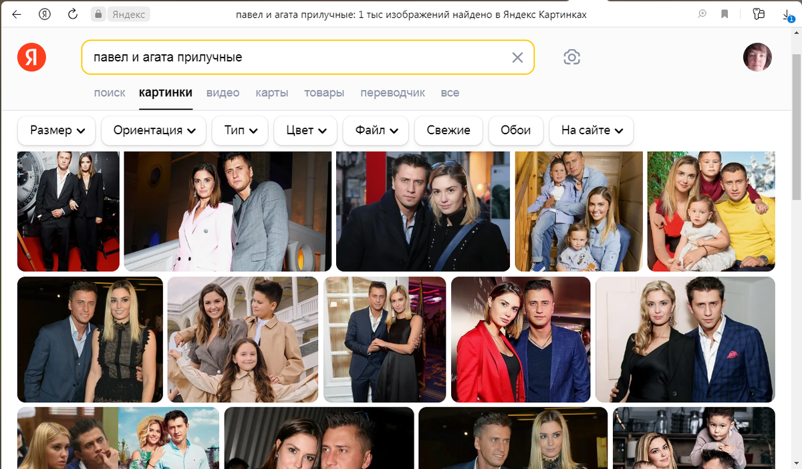The height and width of the screenshot is (469, 802).
Task: Click the zoom magnifier icon in the address bar
Action: [x=702, y=14]
